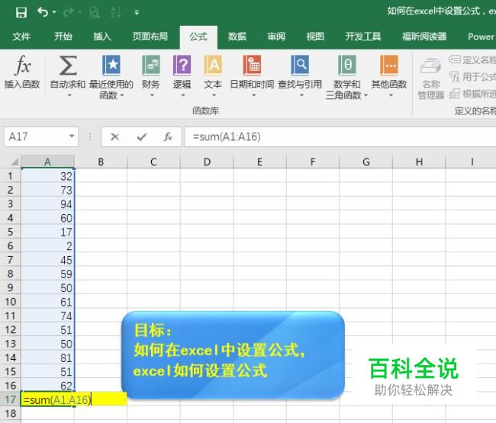Click cell A3 containing 94
This screenshot has width=496, height=423.
coord(47,203)
